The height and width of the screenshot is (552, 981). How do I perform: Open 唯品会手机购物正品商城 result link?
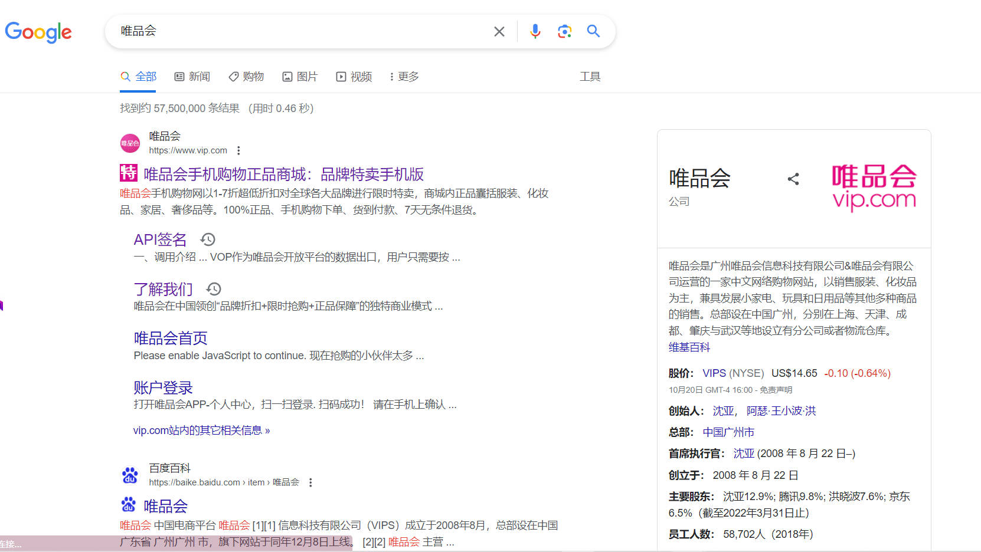tap(283, 175)
